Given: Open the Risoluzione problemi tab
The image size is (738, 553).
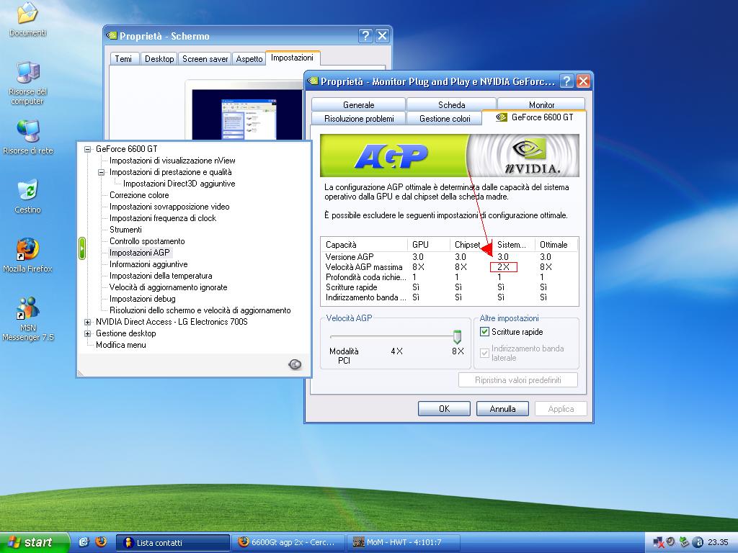Looking at the screenshot, I should (359, 119).
